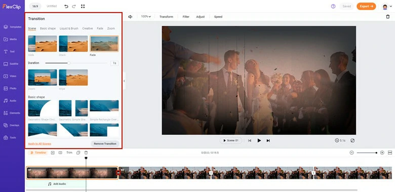Undo the last action
The width and height of the screenshot is (395, 192).
[66, 6]
